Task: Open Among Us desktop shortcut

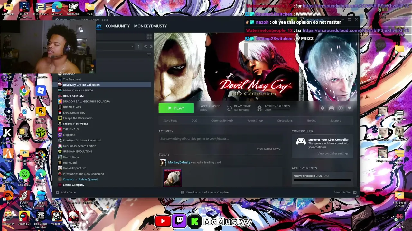Action: point(24,218)
